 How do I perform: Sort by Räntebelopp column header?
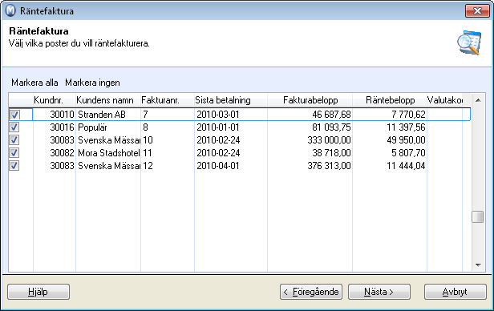(390, 100)
